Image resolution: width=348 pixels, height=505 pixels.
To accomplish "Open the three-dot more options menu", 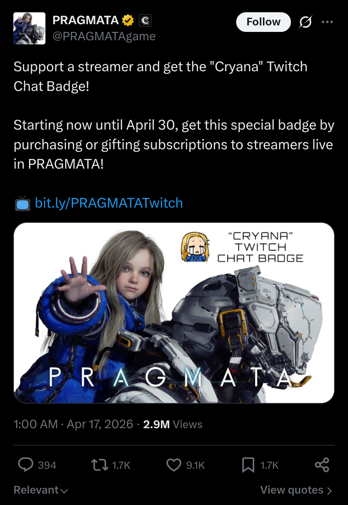I will (327, 22).
